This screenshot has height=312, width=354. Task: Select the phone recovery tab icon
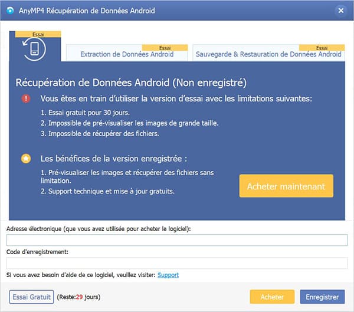35,49
